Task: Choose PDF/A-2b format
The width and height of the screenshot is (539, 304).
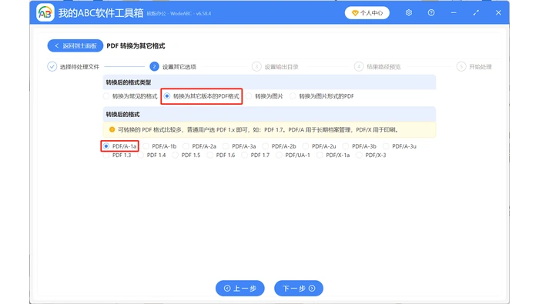Action: pos(280,146)
